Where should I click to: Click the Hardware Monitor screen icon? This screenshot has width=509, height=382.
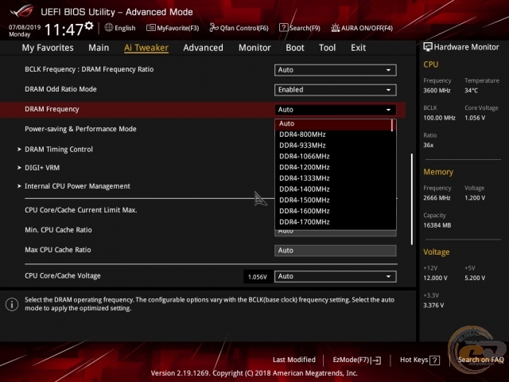428,47
